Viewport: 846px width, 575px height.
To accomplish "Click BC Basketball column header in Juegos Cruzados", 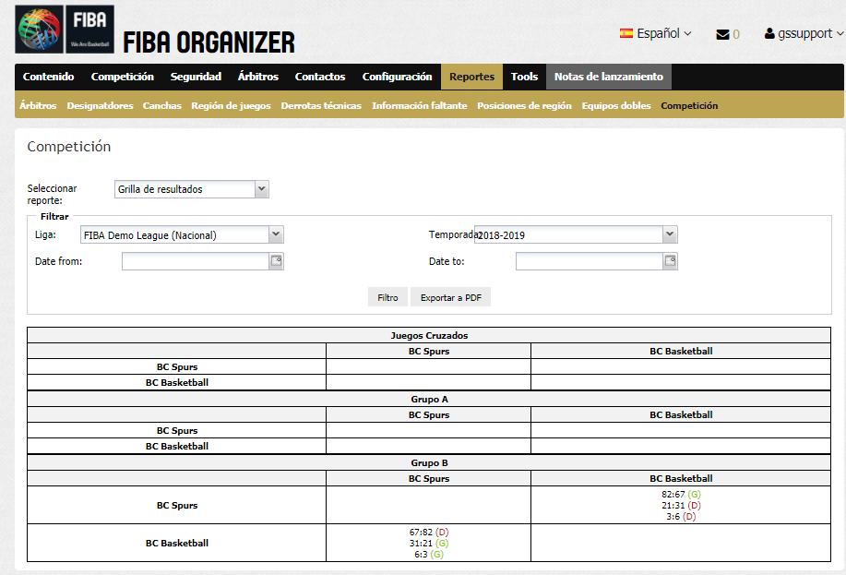I will pyautogui.click(x=681, y=351).
